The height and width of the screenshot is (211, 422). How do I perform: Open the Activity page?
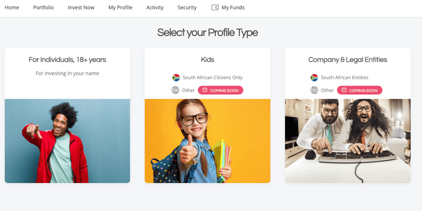(x=155, y=8)
